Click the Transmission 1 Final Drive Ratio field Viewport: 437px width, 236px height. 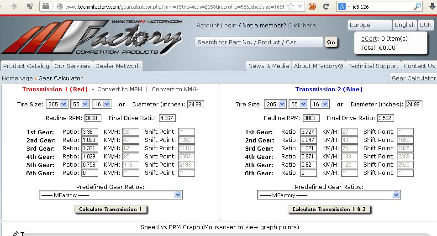[x=167, y=118]
